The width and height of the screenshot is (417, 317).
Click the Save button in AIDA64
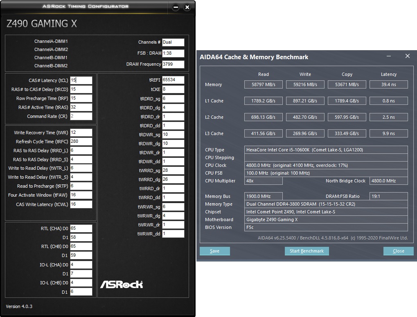(x=214, y=251)
